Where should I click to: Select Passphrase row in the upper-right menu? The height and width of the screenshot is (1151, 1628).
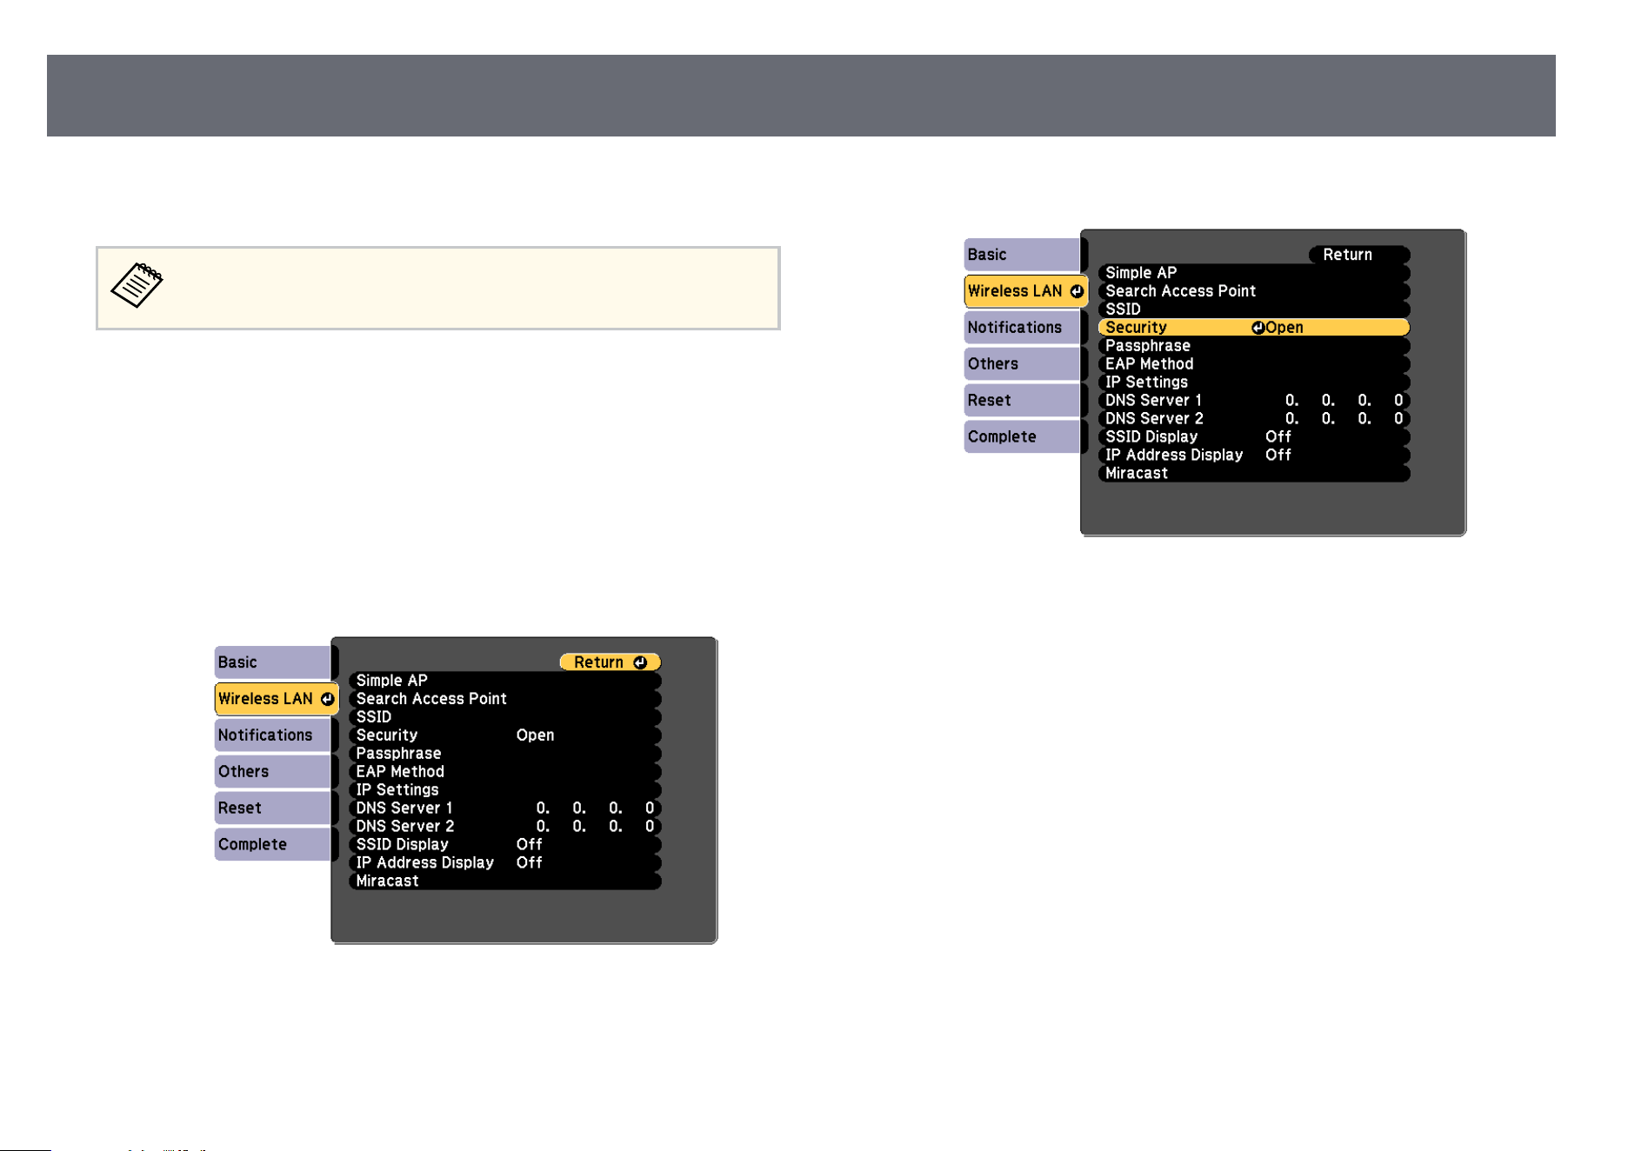(1254, 346)
